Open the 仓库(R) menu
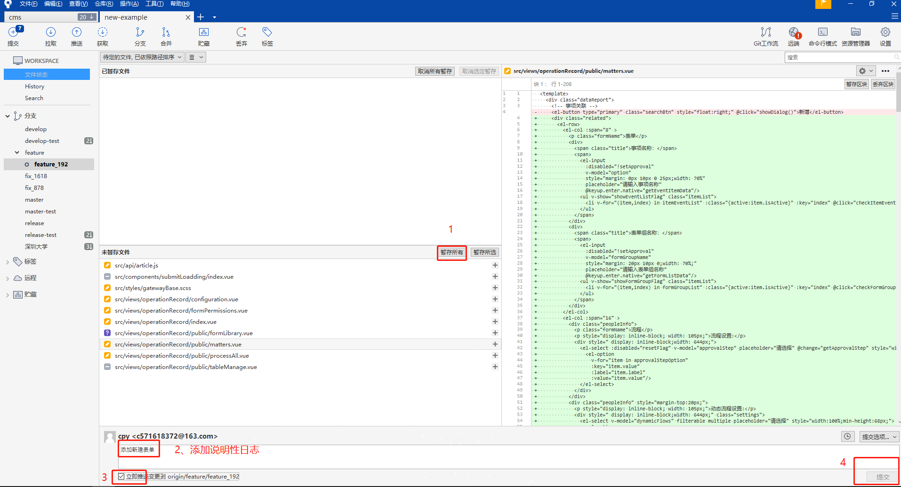This screenshot has width=901, height=487. click(x=104, y=4)
